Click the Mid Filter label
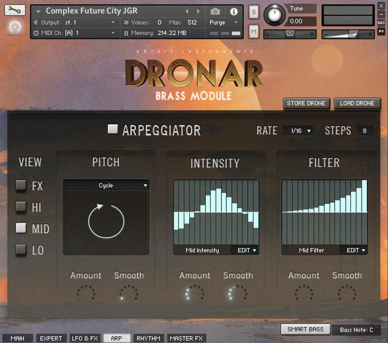The width and height of the screenshot is (388, 343). point(311,251)
